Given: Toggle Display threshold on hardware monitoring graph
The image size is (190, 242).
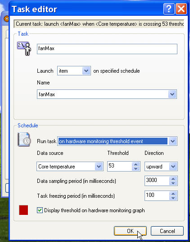Looking at the screenshot, I should pos(40,210).
